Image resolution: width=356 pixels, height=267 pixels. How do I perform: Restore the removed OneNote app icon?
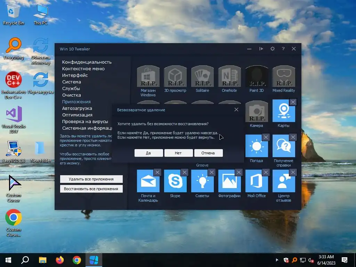click(x=229, y=76)
